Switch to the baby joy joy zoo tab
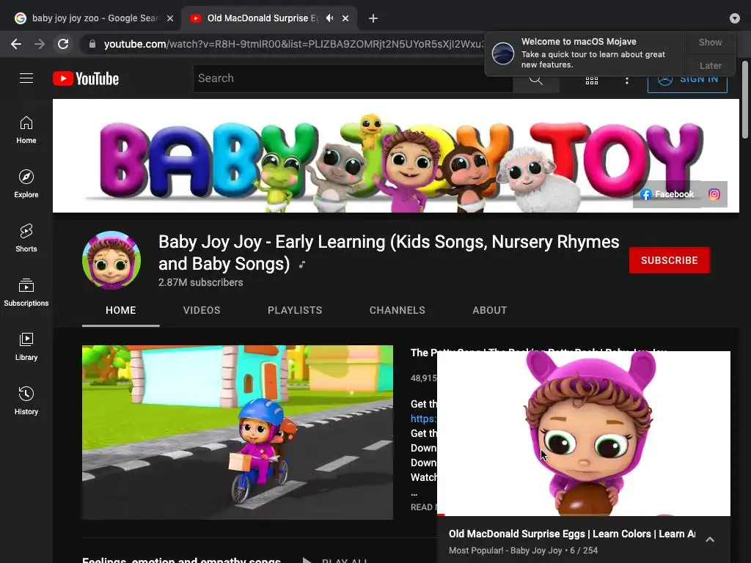The width and height of the screenshot is (751, 563). [94, 18]
